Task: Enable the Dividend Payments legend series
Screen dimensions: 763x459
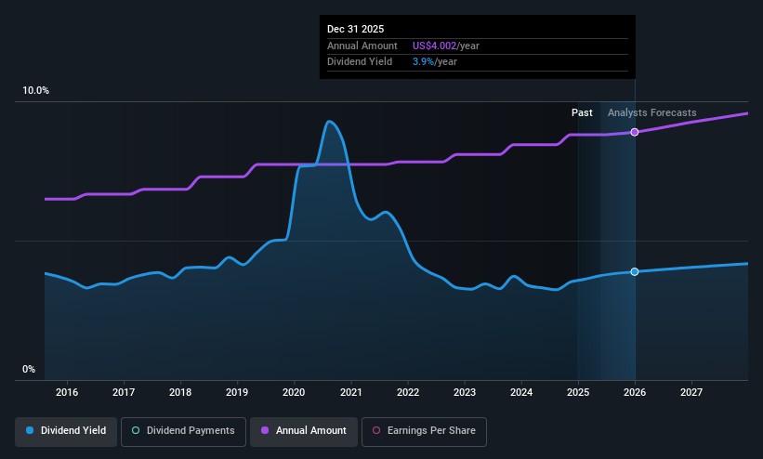Action: [184, 431]
